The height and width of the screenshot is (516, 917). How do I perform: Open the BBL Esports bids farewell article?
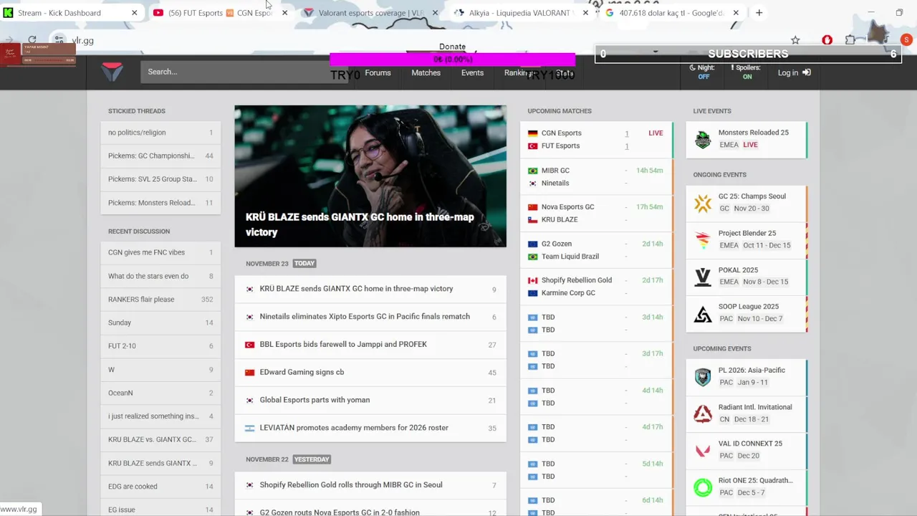tap(370, 345)
